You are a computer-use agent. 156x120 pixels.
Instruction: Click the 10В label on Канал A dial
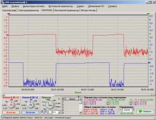pos(16,101)
